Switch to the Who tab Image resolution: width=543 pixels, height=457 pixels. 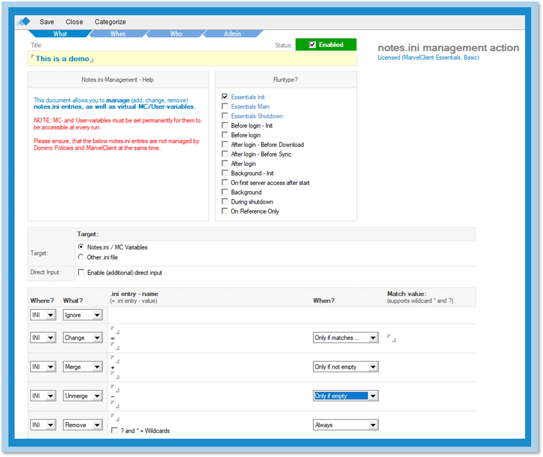click(x=176, y=34)
